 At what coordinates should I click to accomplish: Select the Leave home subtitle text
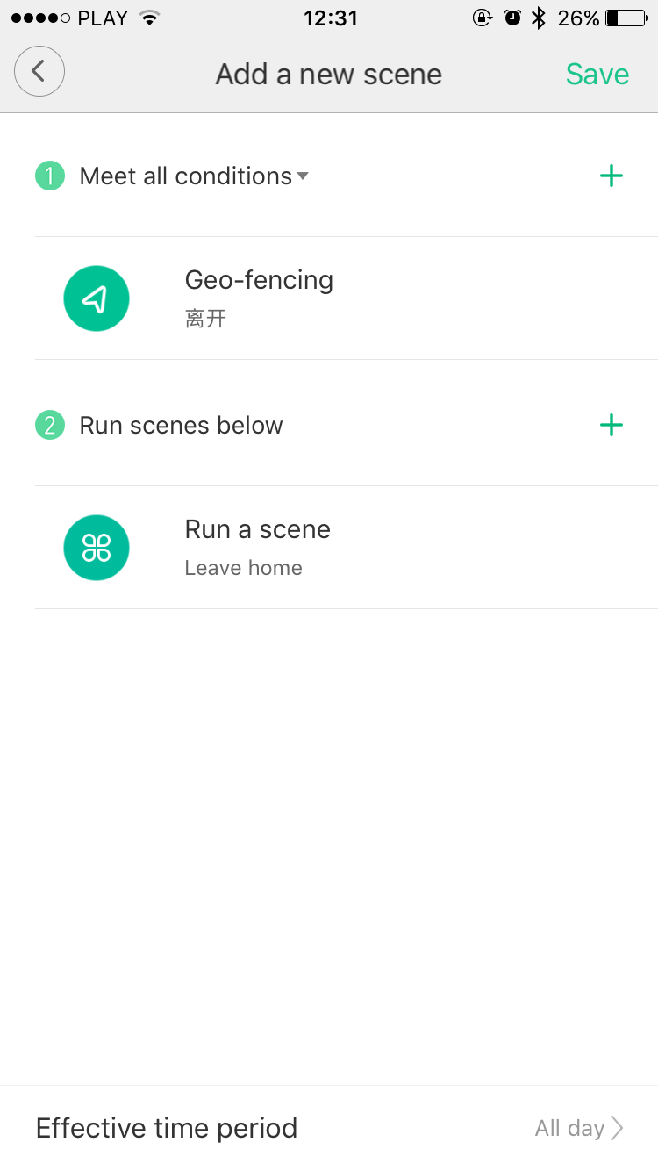(243, 569)
